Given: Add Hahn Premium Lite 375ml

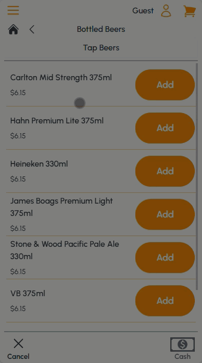Looking at the screenshot, I should coord(165,128).
